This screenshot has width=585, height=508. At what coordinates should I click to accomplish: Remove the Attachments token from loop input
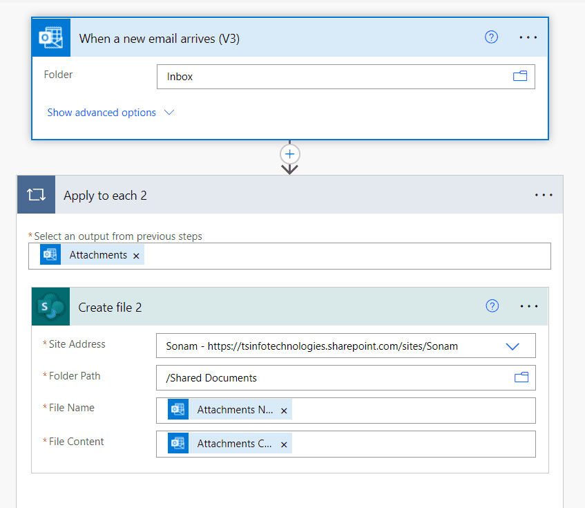pos(136,256)
